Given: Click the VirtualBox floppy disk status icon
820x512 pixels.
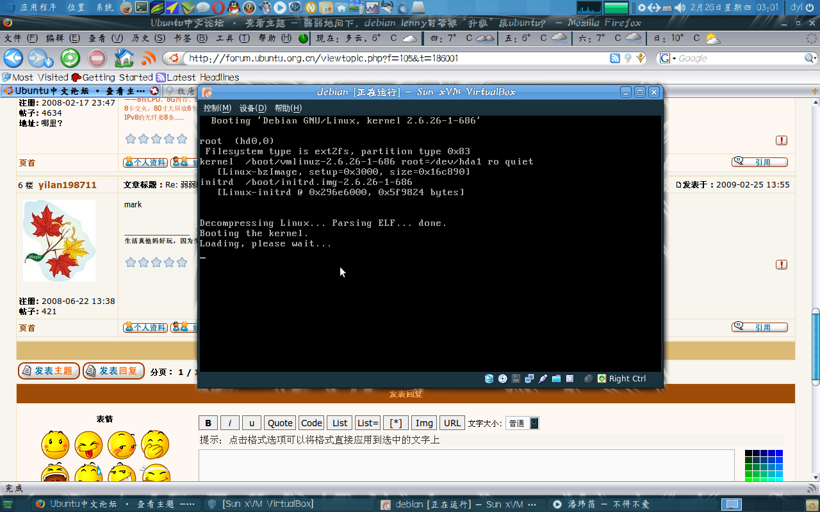Looking at the screenshot, I should coord(516,378).
